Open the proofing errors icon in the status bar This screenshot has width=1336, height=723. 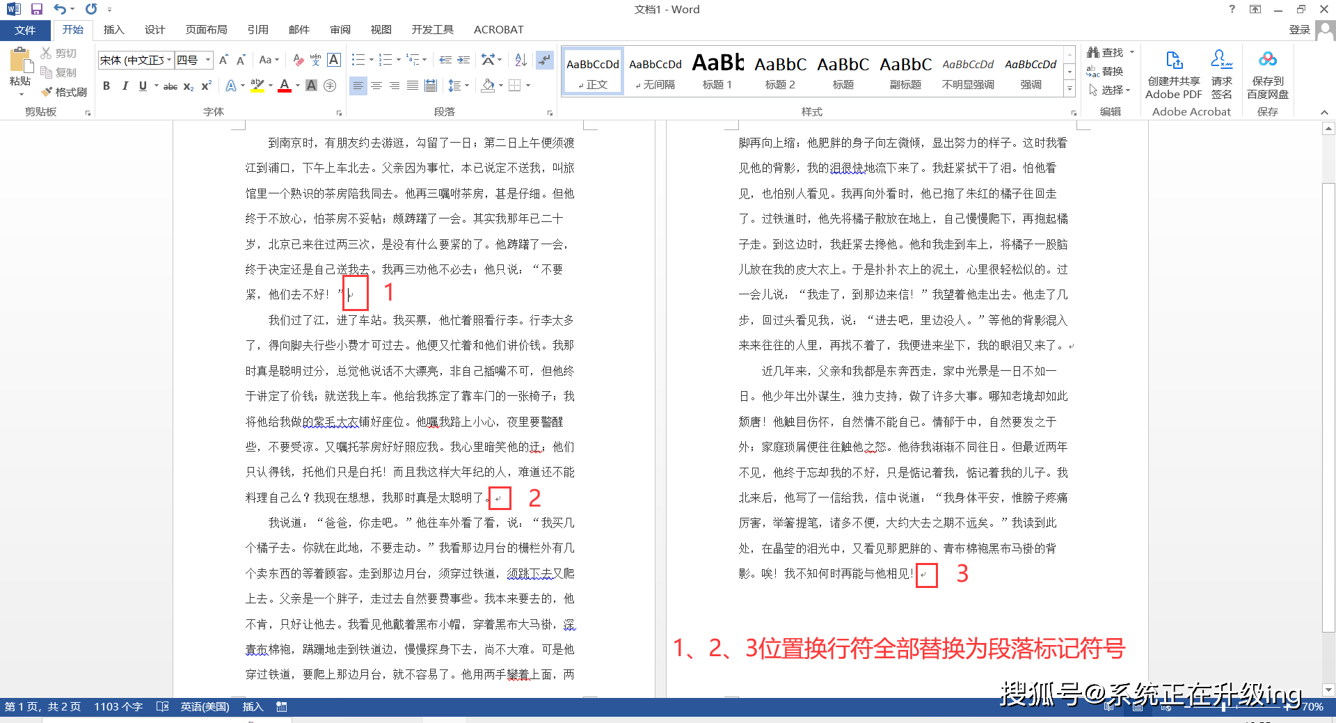(163, 707)
